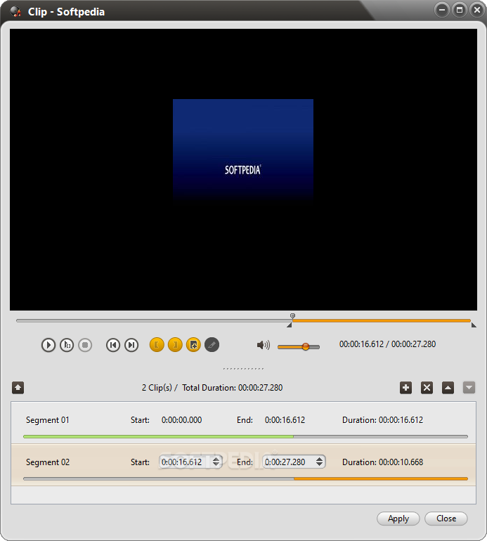Click the app icon in title bar
Image resolution: width=487 pixels, height=541 pixels.
(x=15, y=11)
